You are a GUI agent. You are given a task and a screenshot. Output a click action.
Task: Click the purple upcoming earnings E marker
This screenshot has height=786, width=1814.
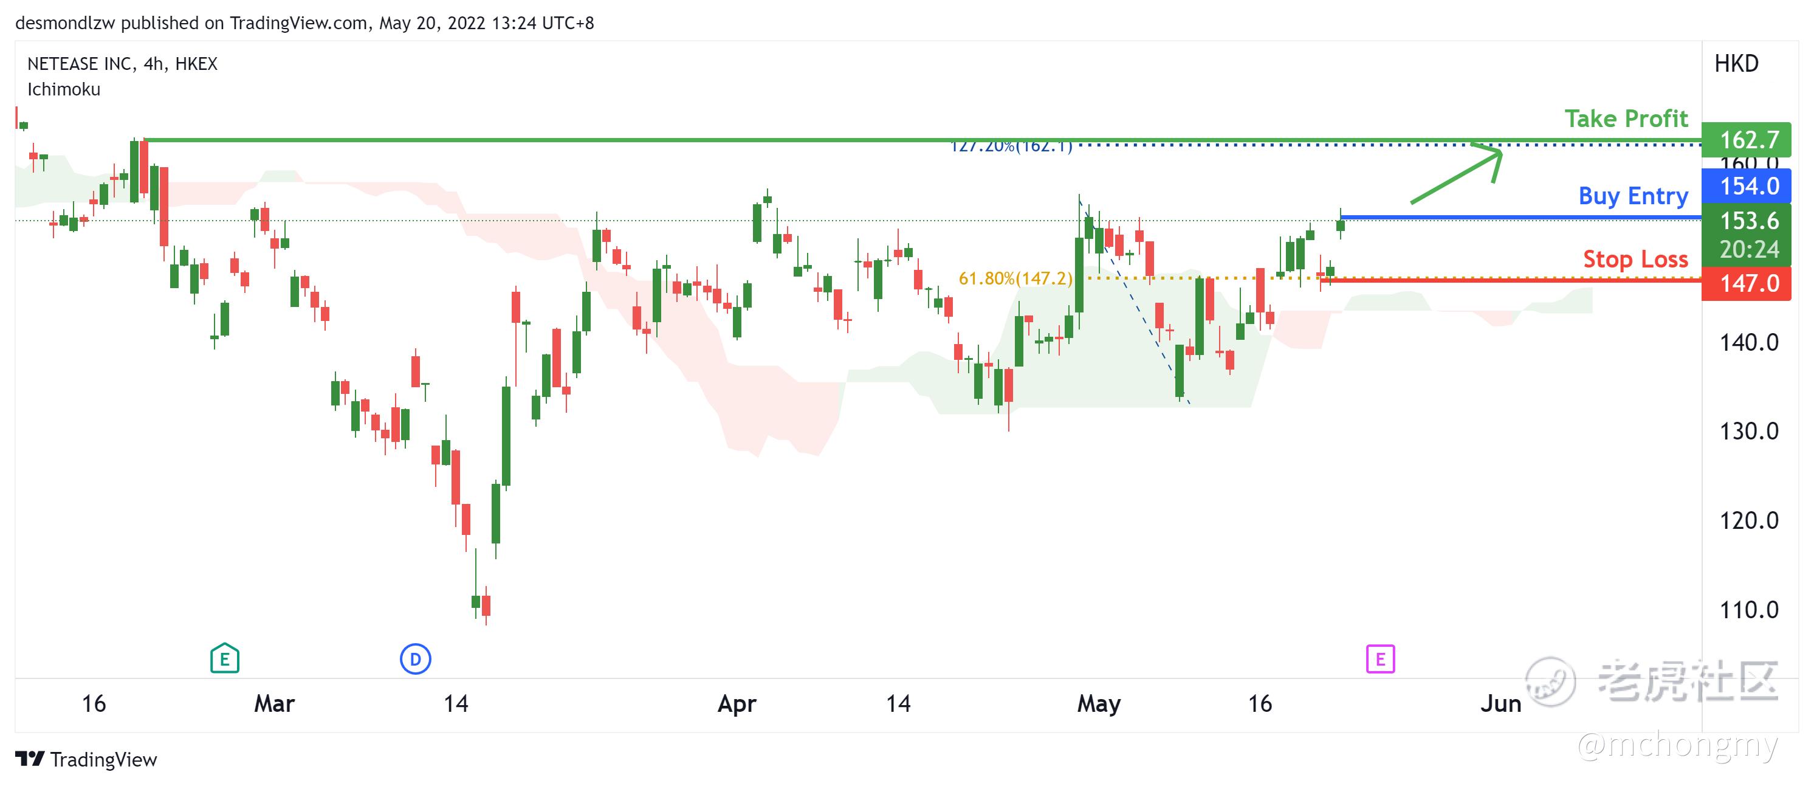1379,659
